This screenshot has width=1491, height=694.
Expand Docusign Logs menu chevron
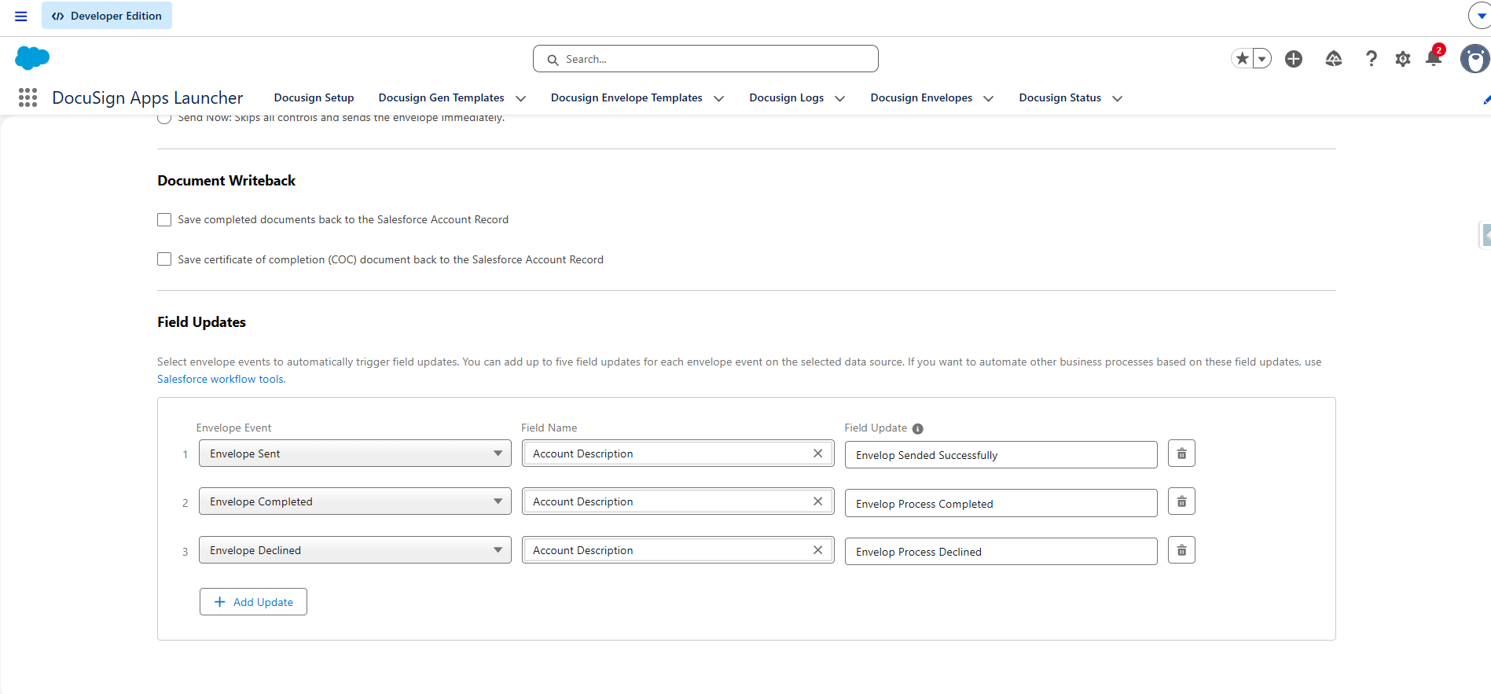click(x=839, y=98)
